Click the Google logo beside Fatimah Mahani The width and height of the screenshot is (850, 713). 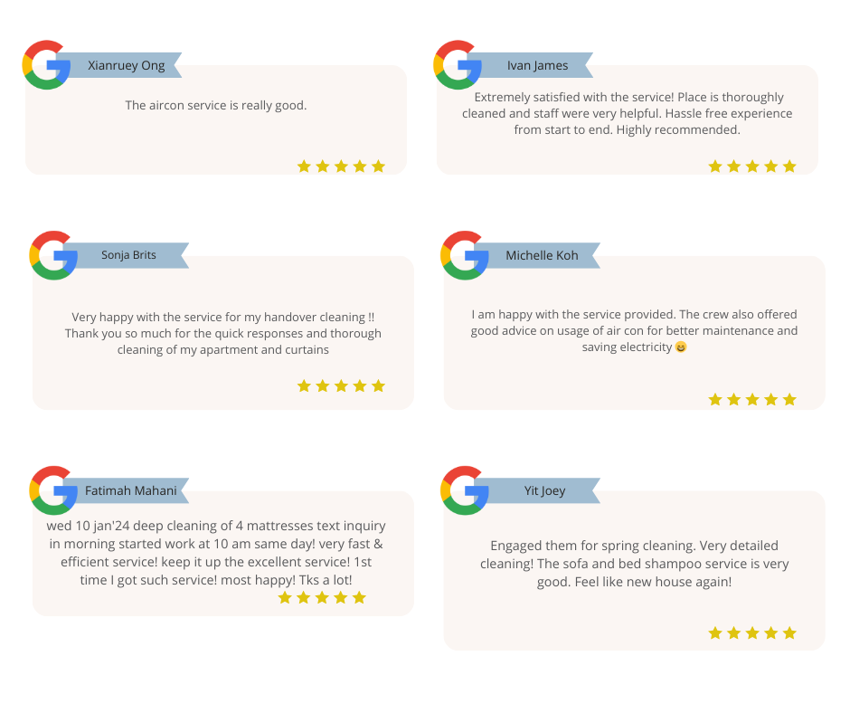tap(53, 490)
